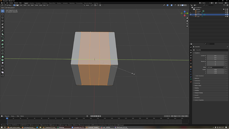Expand the Delta Transform panel
The image size is (229, 129).
200,76
